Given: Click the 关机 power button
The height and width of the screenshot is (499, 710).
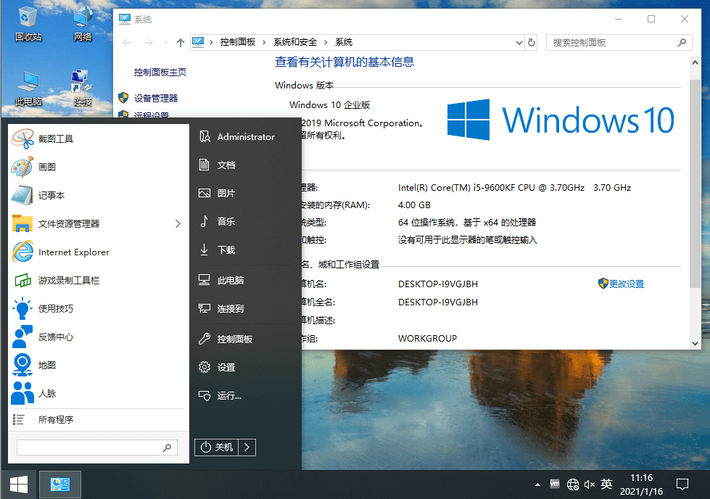Looking at the screenshot, I should (x=216, y=448).
